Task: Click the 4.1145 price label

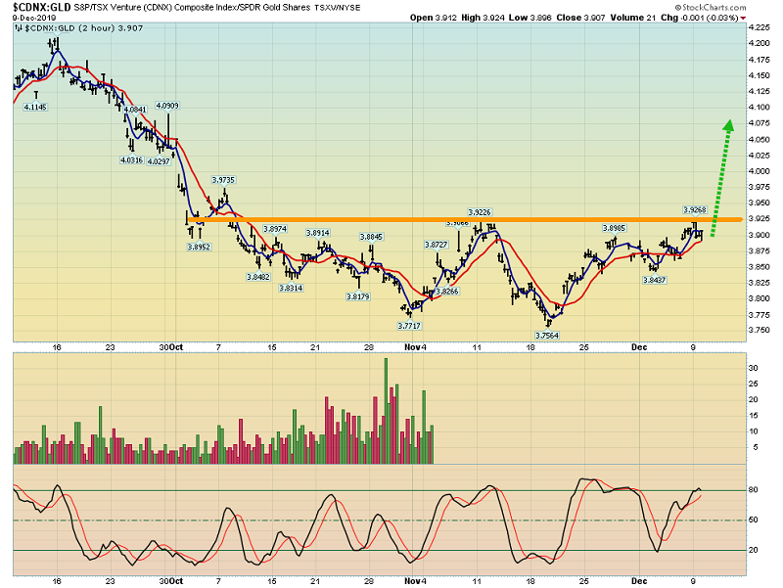Action: (x=33, y=107)
